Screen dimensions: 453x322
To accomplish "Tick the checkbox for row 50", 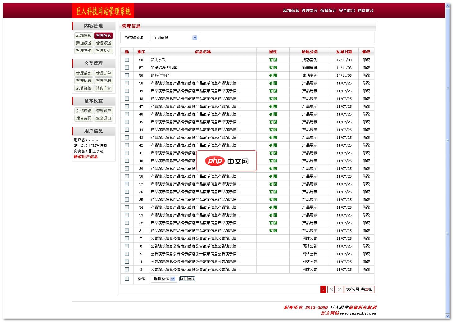I will pos(127,83).
